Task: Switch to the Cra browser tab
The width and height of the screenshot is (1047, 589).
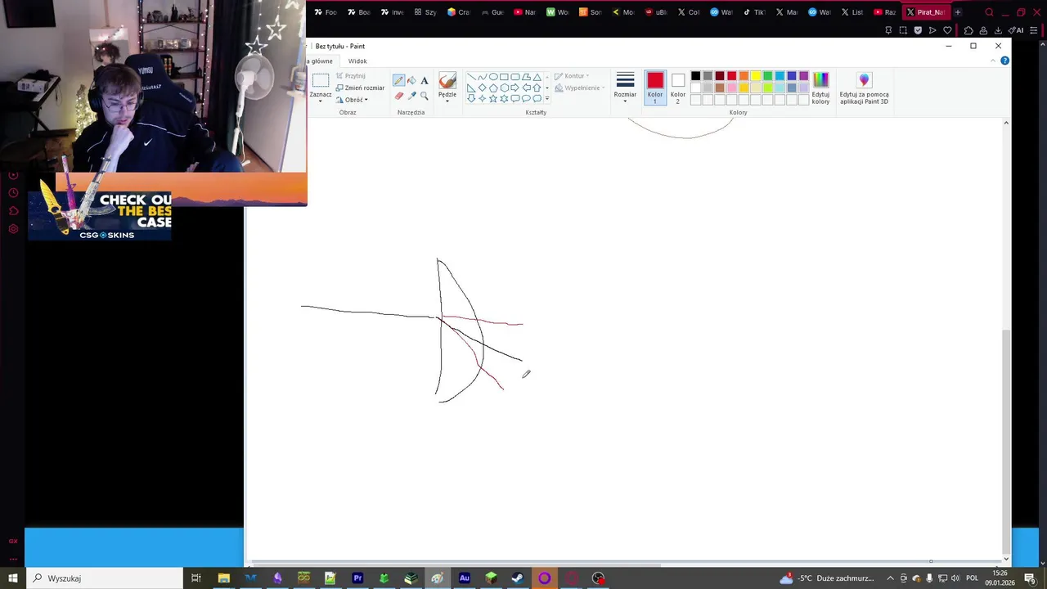Action: coord(458,12)
